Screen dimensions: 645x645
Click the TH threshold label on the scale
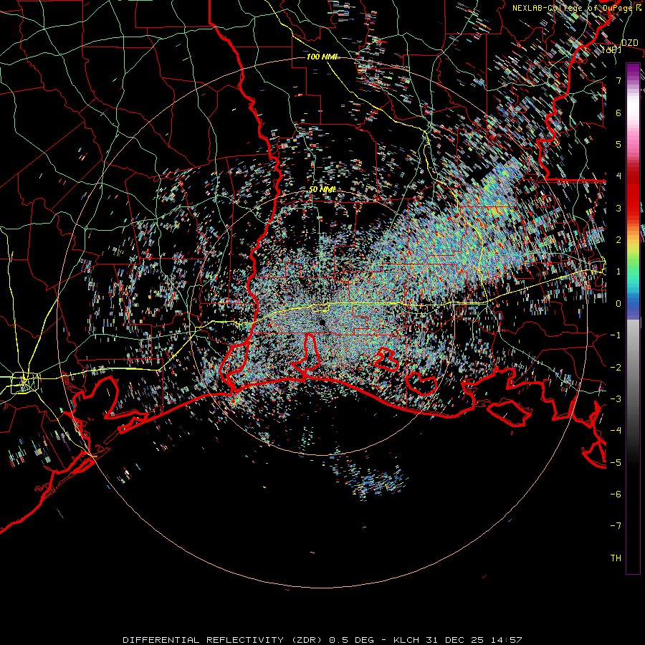click(x=616, y=558)
